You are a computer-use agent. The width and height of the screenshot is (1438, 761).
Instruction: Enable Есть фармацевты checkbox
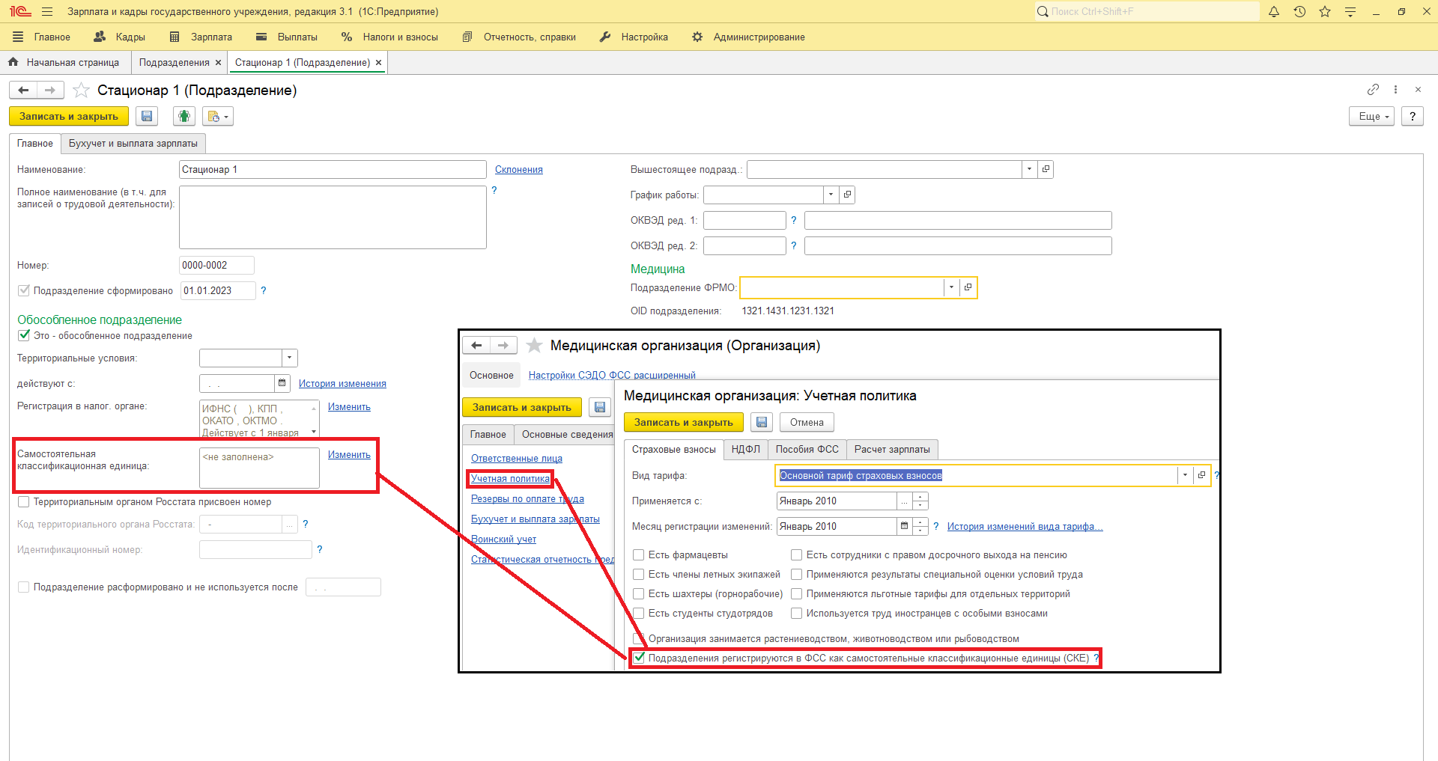coord(639,554)
